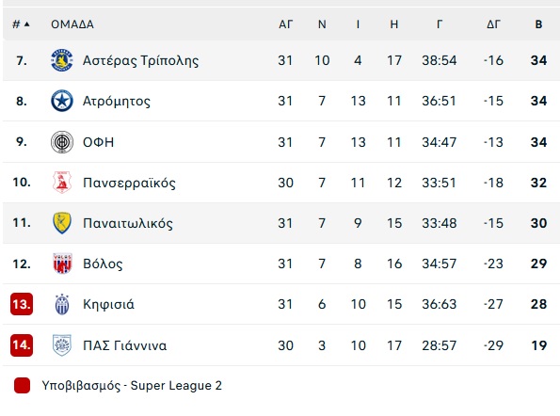Click the ΟΜΑΔΑ column header

coord(72,24)
